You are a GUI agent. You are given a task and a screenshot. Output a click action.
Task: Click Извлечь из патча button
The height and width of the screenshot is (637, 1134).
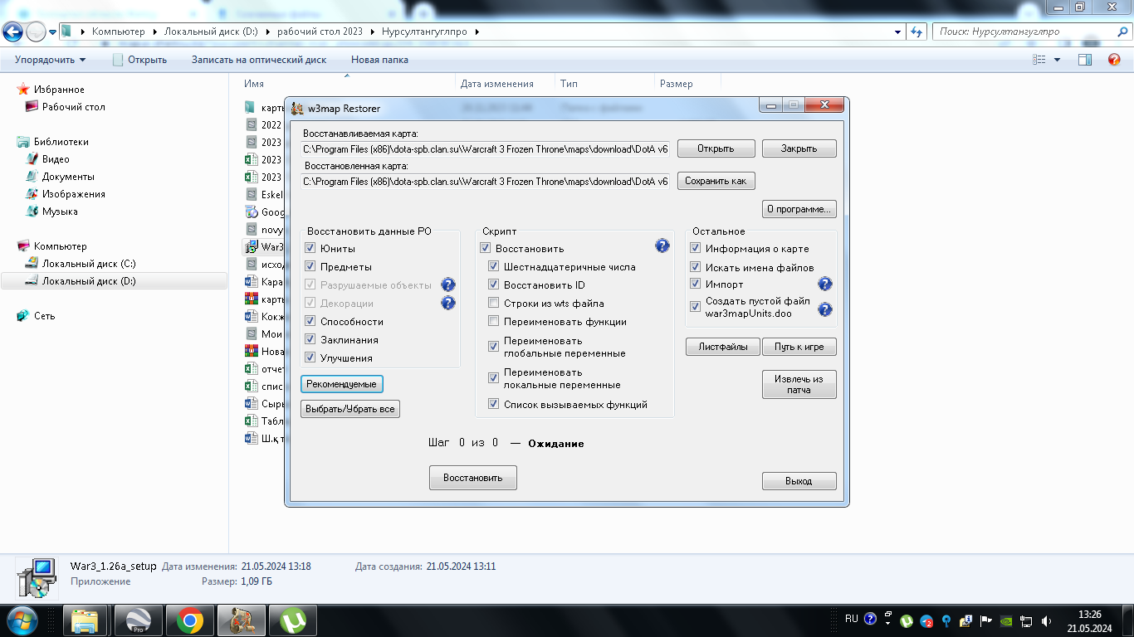[799, 384]
